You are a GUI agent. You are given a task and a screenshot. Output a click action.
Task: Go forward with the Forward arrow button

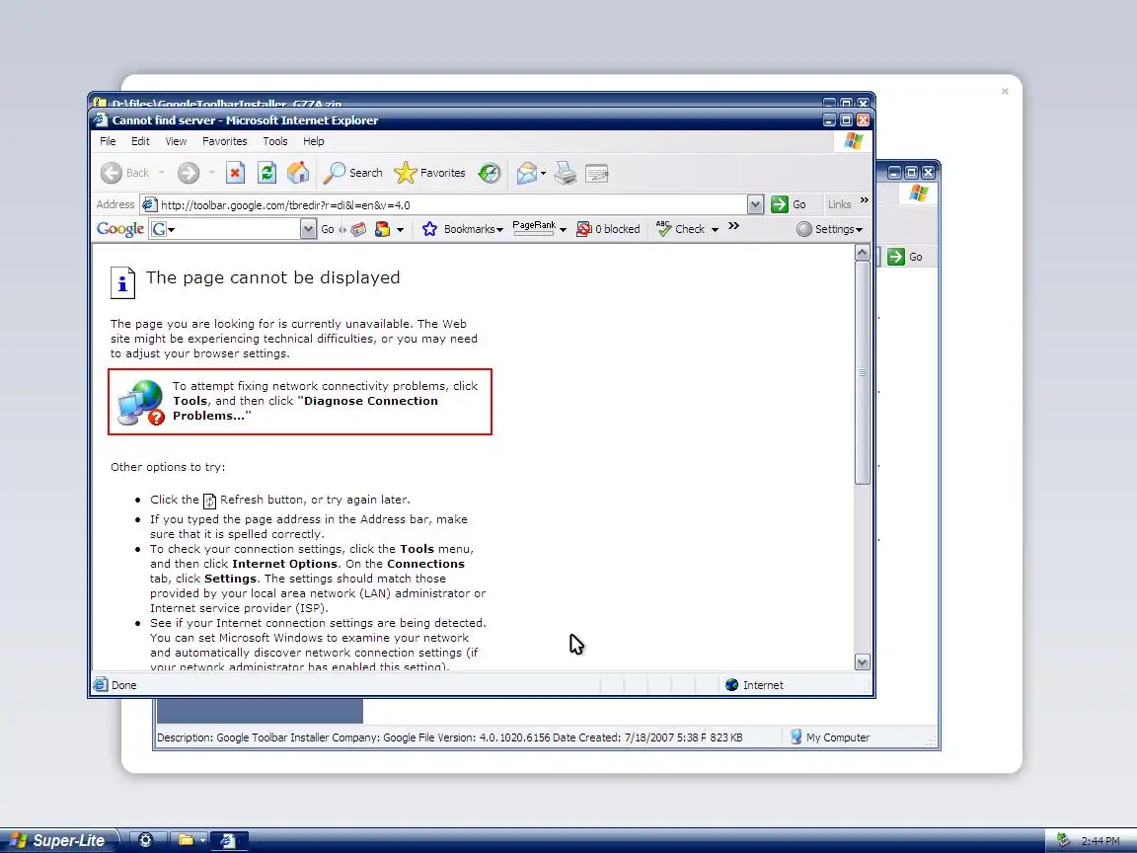coord(189,173)
